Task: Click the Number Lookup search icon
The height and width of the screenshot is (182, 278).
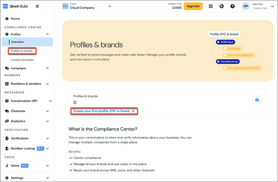Action: coord(7,148)
